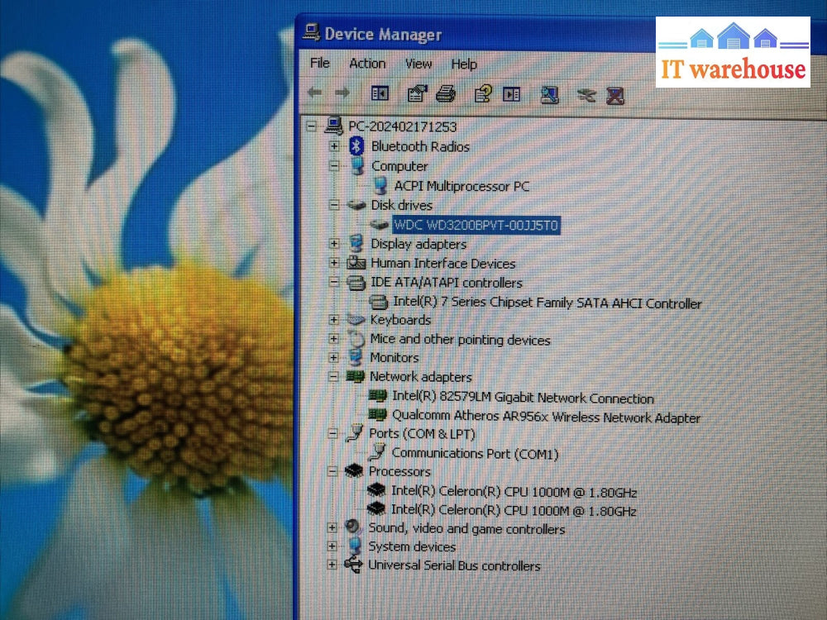Toggle the Show/Hide Console Tree icon
The width and height of the screenshot is (827, 620).
[x=380, y=93]
